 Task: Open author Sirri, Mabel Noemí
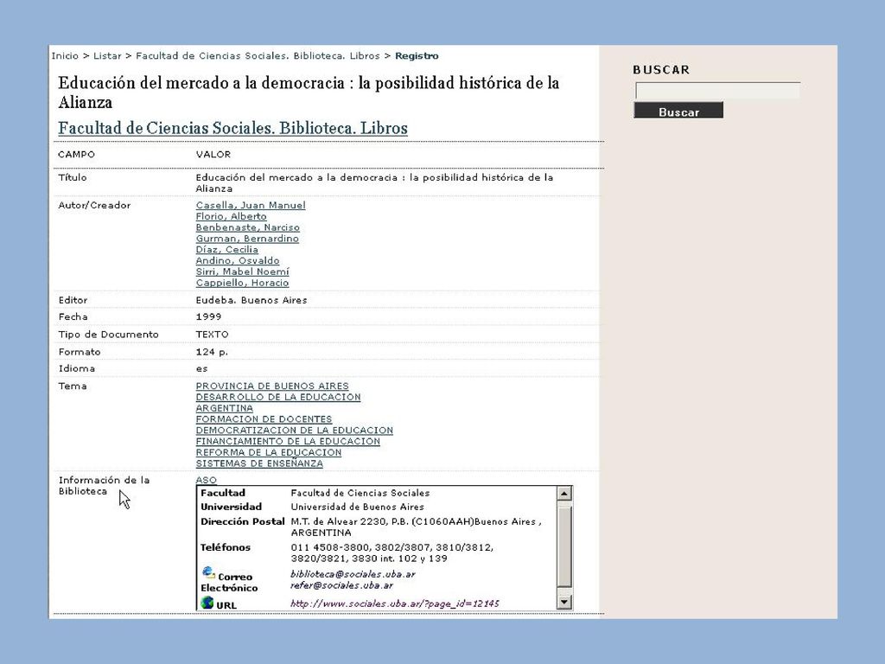coord(243,271)
